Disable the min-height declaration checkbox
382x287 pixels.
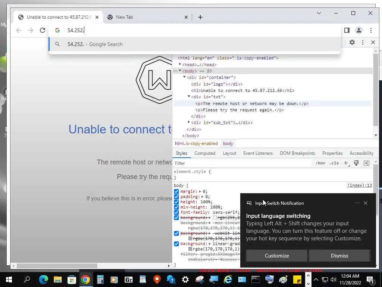(176, 207)
